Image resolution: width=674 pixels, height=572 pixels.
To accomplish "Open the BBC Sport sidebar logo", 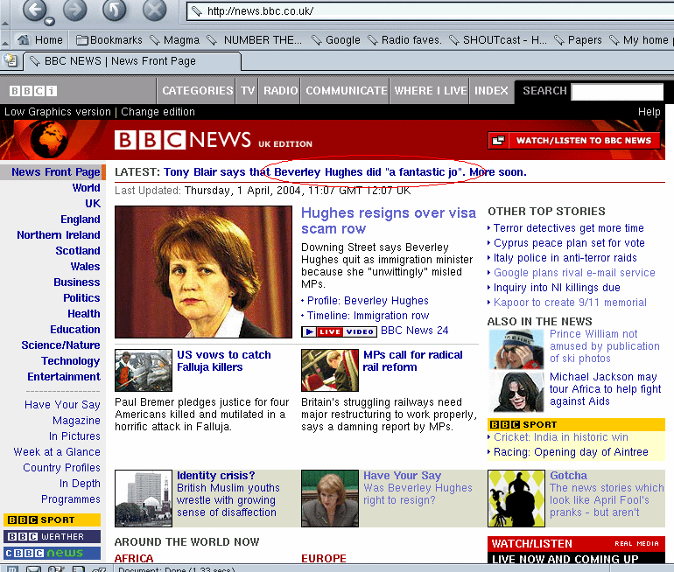I will (x=52, y=520).
